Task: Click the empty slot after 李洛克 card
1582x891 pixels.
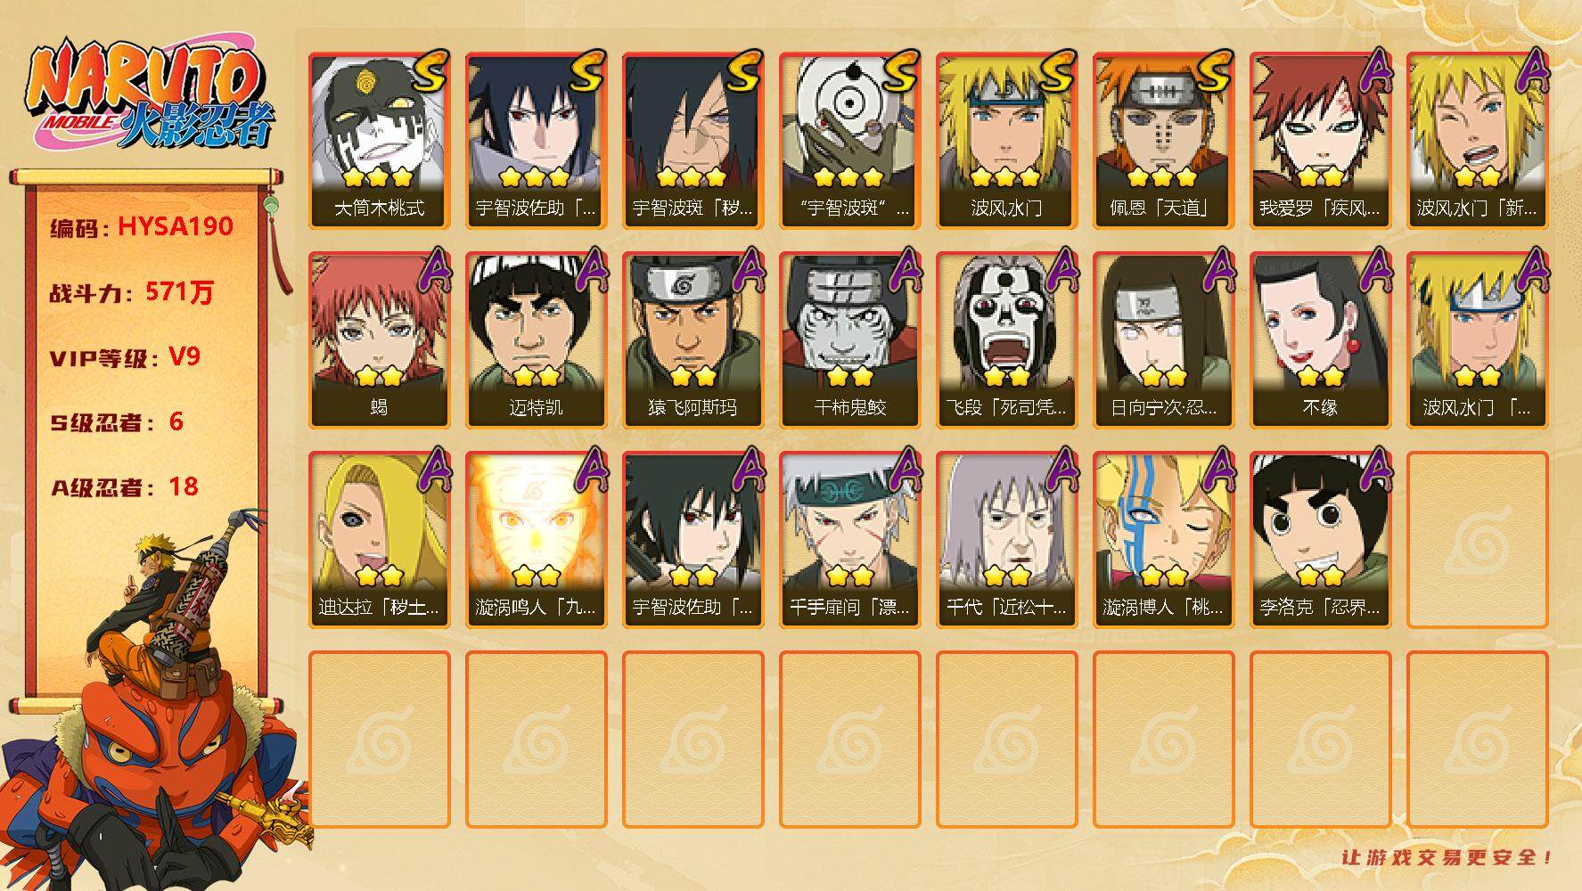Action: (1477, 540)
